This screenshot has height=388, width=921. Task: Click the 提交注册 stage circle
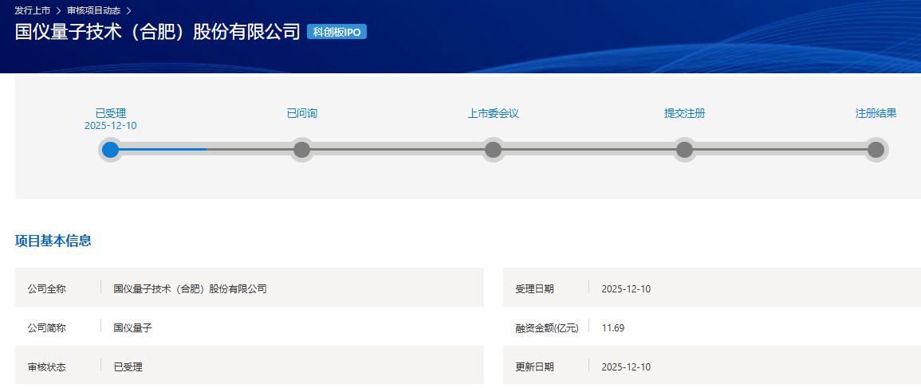684,149
